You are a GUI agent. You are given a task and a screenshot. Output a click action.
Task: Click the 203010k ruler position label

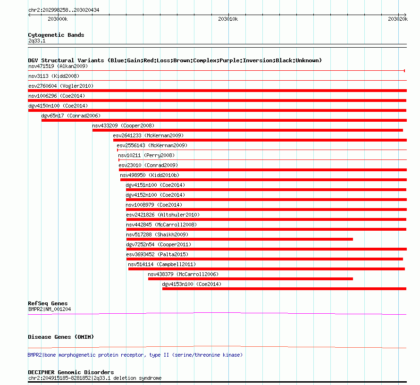point(228,19)
